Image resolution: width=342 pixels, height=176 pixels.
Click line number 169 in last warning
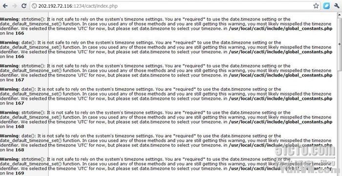coord(20,173)
